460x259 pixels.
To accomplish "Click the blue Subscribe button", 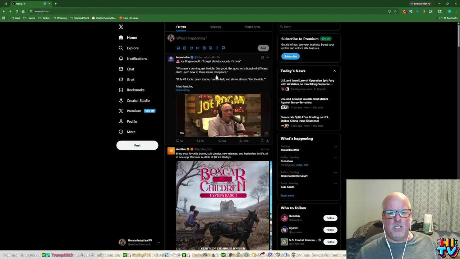I will [x=290, y=56].
